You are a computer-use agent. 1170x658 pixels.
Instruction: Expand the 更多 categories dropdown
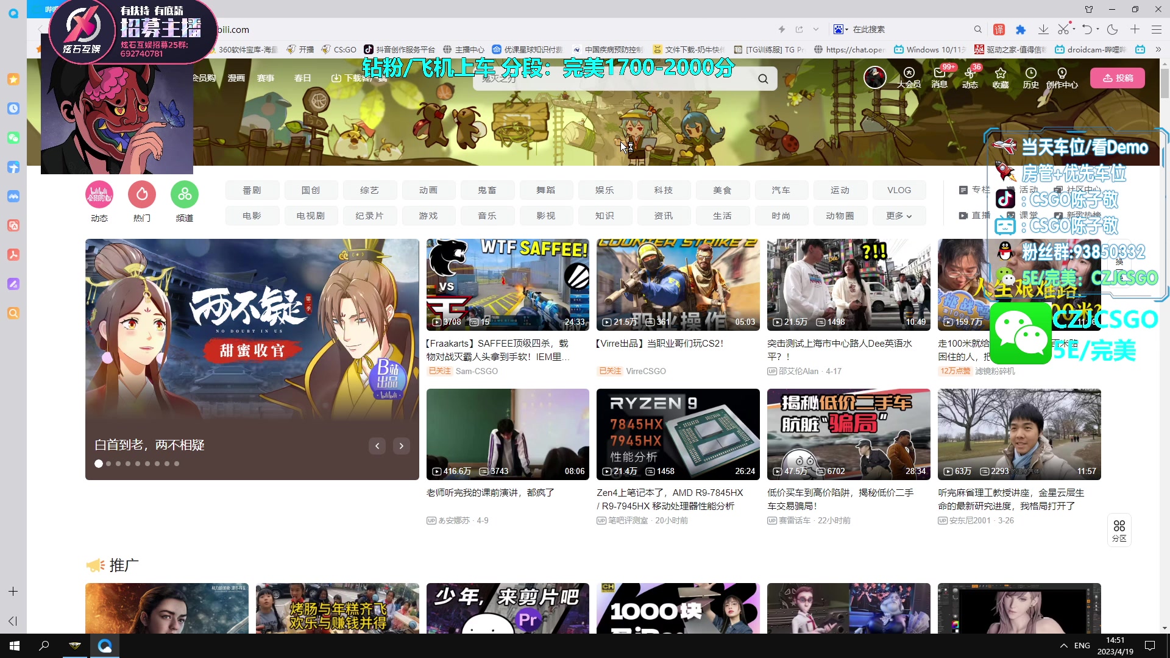(899, 216)
